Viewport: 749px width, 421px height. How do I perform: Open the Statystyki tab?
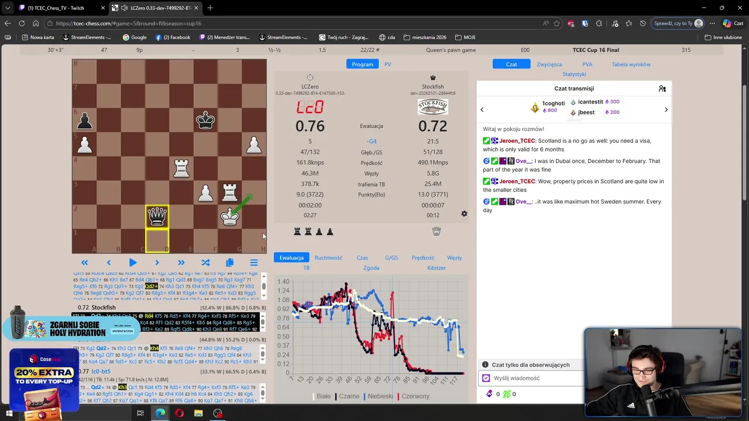574,74
